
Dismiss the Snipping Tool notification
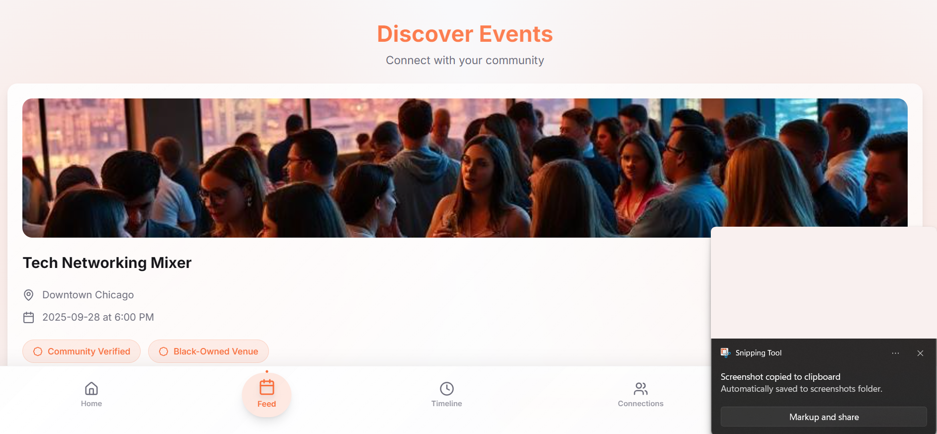(x=920, y=353)
